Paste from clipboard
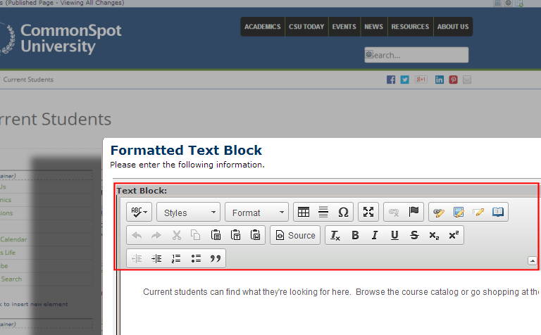Image resolution: width=541 pixels, height=335 pixels. (216, 235)
